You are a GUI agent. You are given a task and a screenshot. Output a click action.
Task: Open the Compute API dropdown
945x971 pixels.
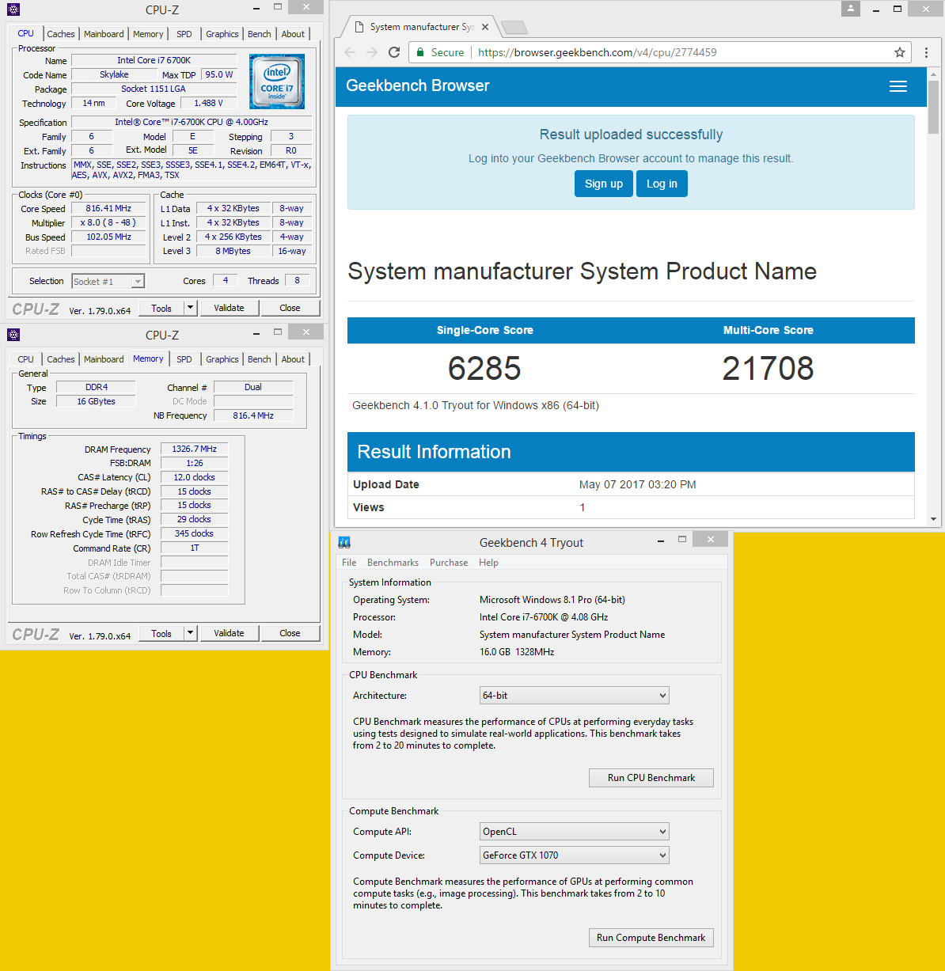click(575, 832)
